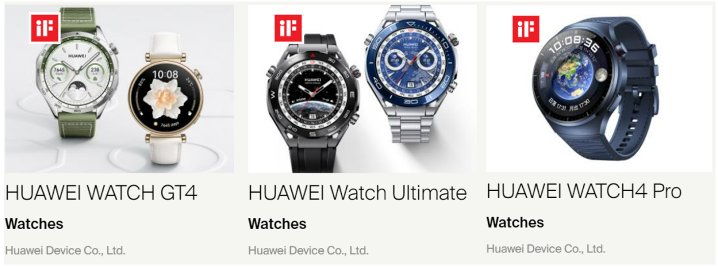The height and width of the screenshot is (267, 718).
Task: Click the flower watch face showing 10:08
Action: tap(165, 98)
